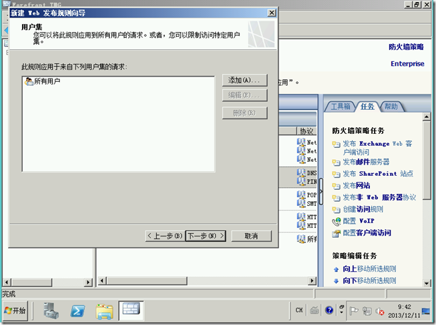The width and height of the screenshot is (436, 325).
Task: Select 所有用户 entry in user set list
Action: (43, 81)
